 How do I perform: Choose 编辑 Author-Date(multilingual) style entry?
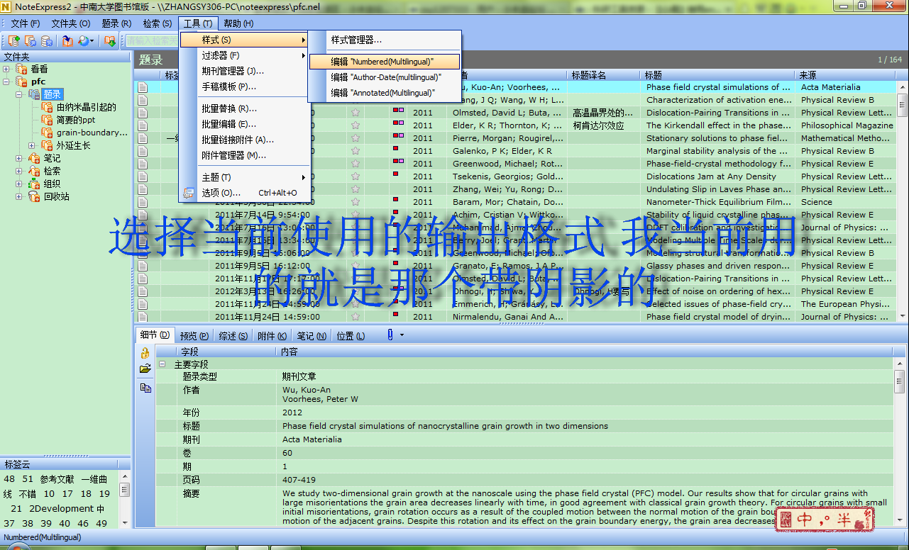coord(385,77)
